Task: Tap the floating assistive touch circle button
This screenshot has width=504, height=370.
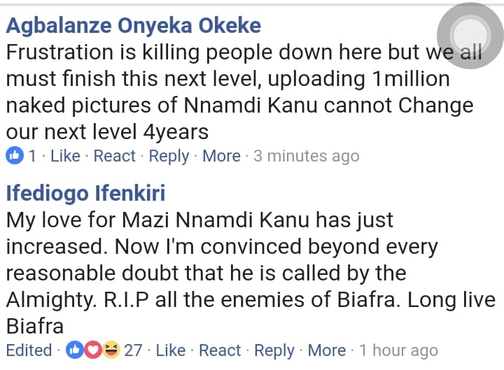Action: [470, 34]
